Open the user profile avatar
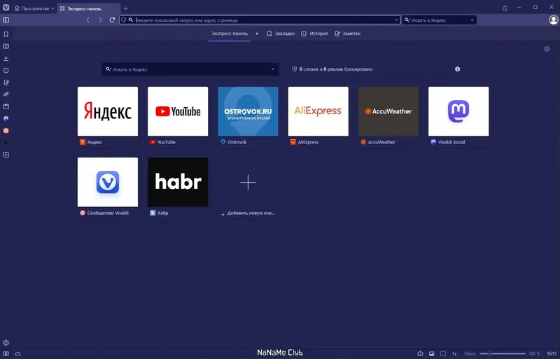This screenshot has width=560, height=359. 553,20
